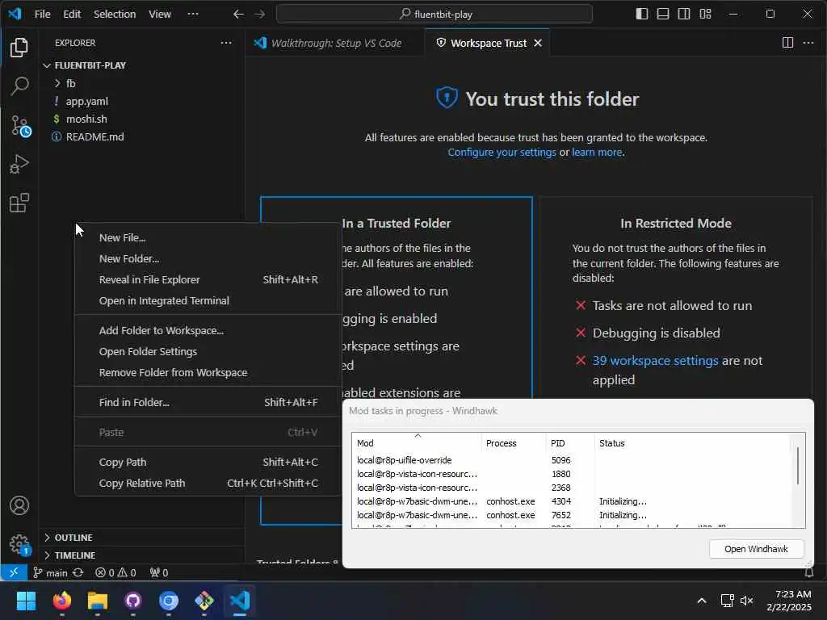827x620 pixels.
Task: Open the Source Control view icon
Action: pos(20,126)
